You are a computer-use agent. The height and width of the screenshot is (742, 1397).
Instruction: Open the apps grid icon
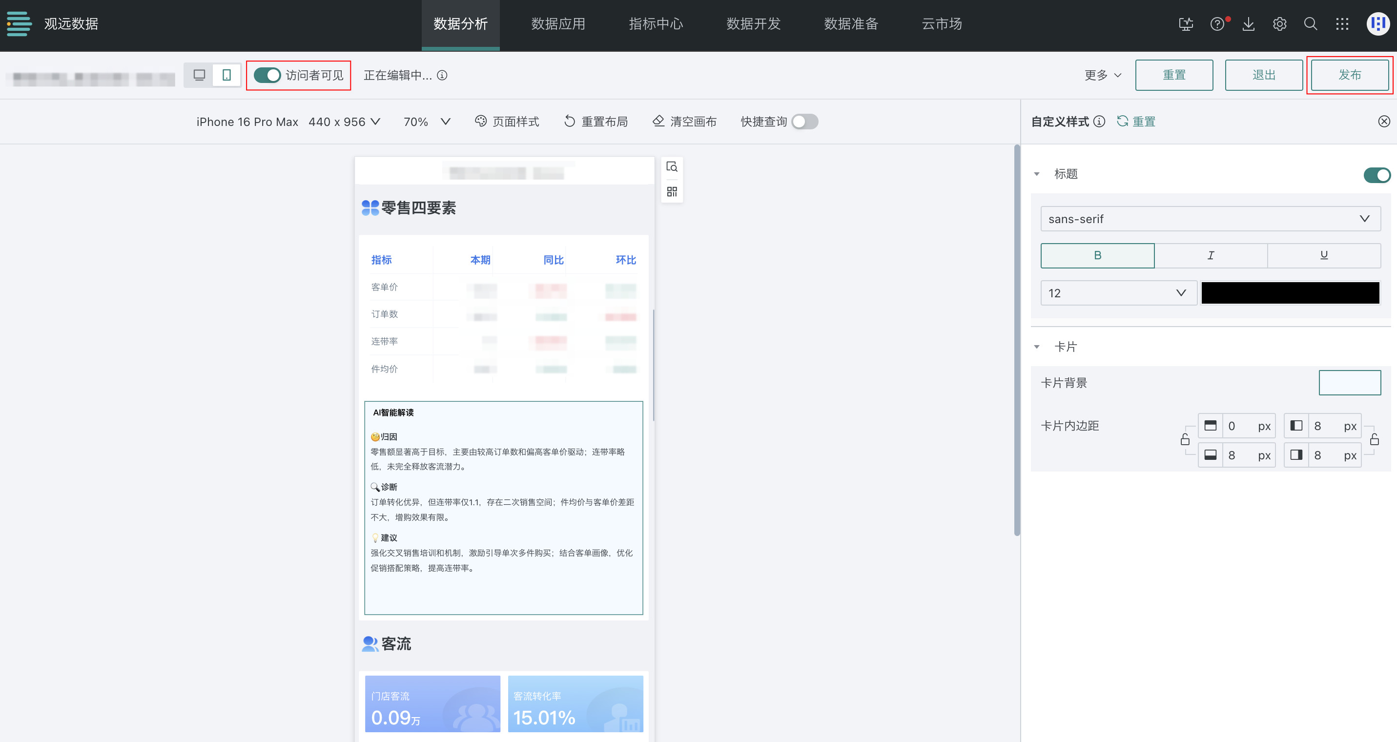point(1342,24)
